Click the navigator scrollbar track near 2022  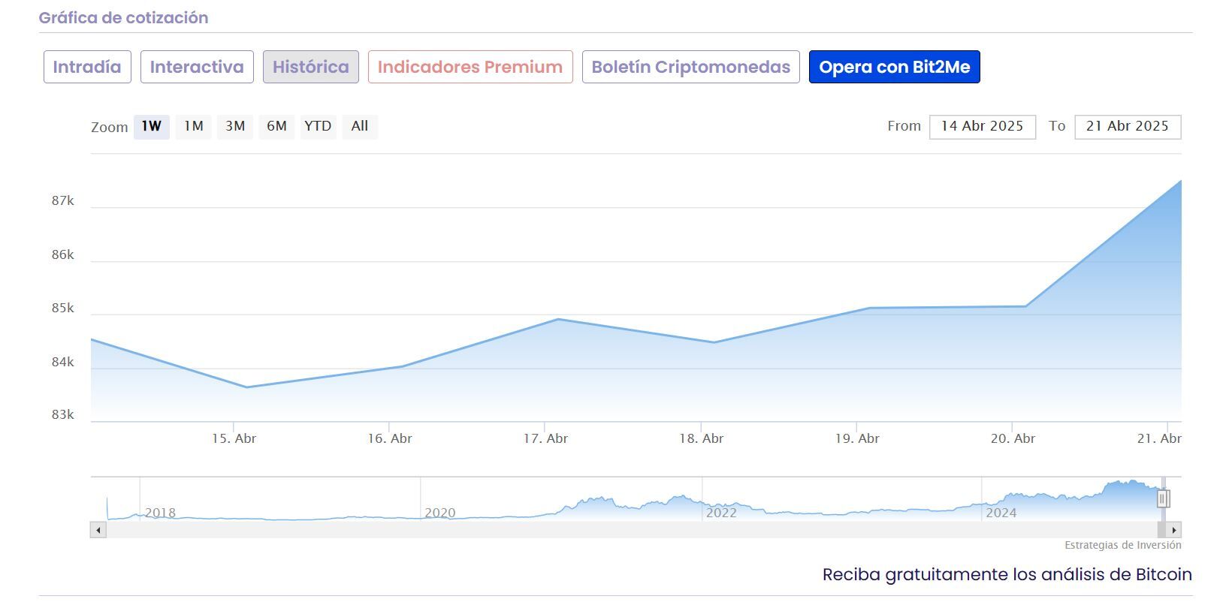click(x=721, y=530)
